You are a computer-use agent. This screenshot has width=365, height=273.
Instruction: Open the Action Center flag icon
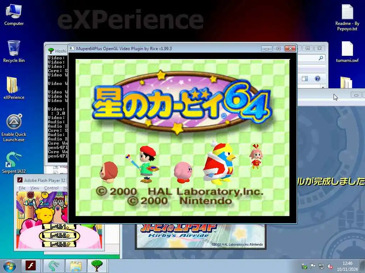[313, 266]
